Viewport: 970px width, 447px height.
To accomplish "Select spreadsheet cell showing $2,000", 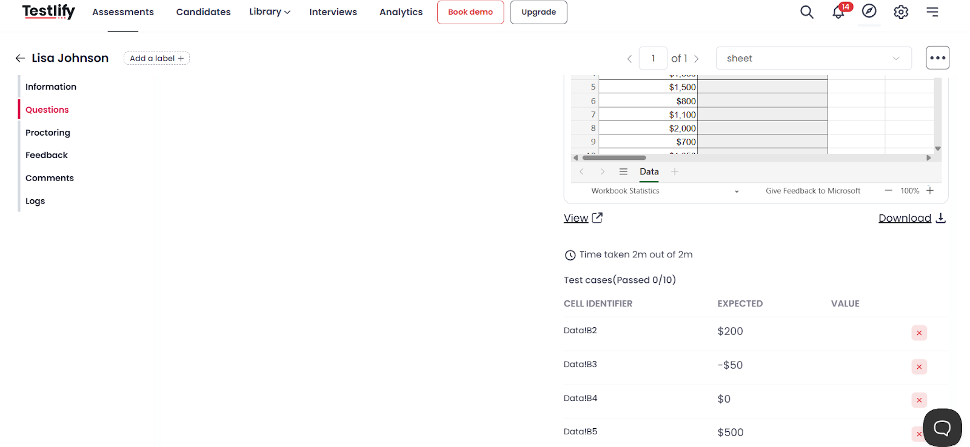I will click(648, 128).
